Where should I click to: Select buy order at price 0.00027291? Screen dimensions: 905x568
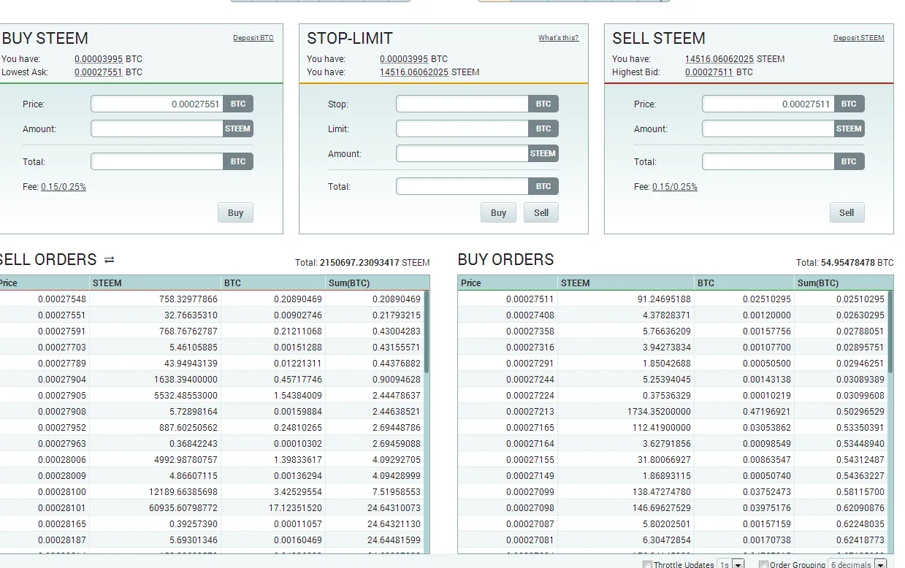(x=673, y=364)
